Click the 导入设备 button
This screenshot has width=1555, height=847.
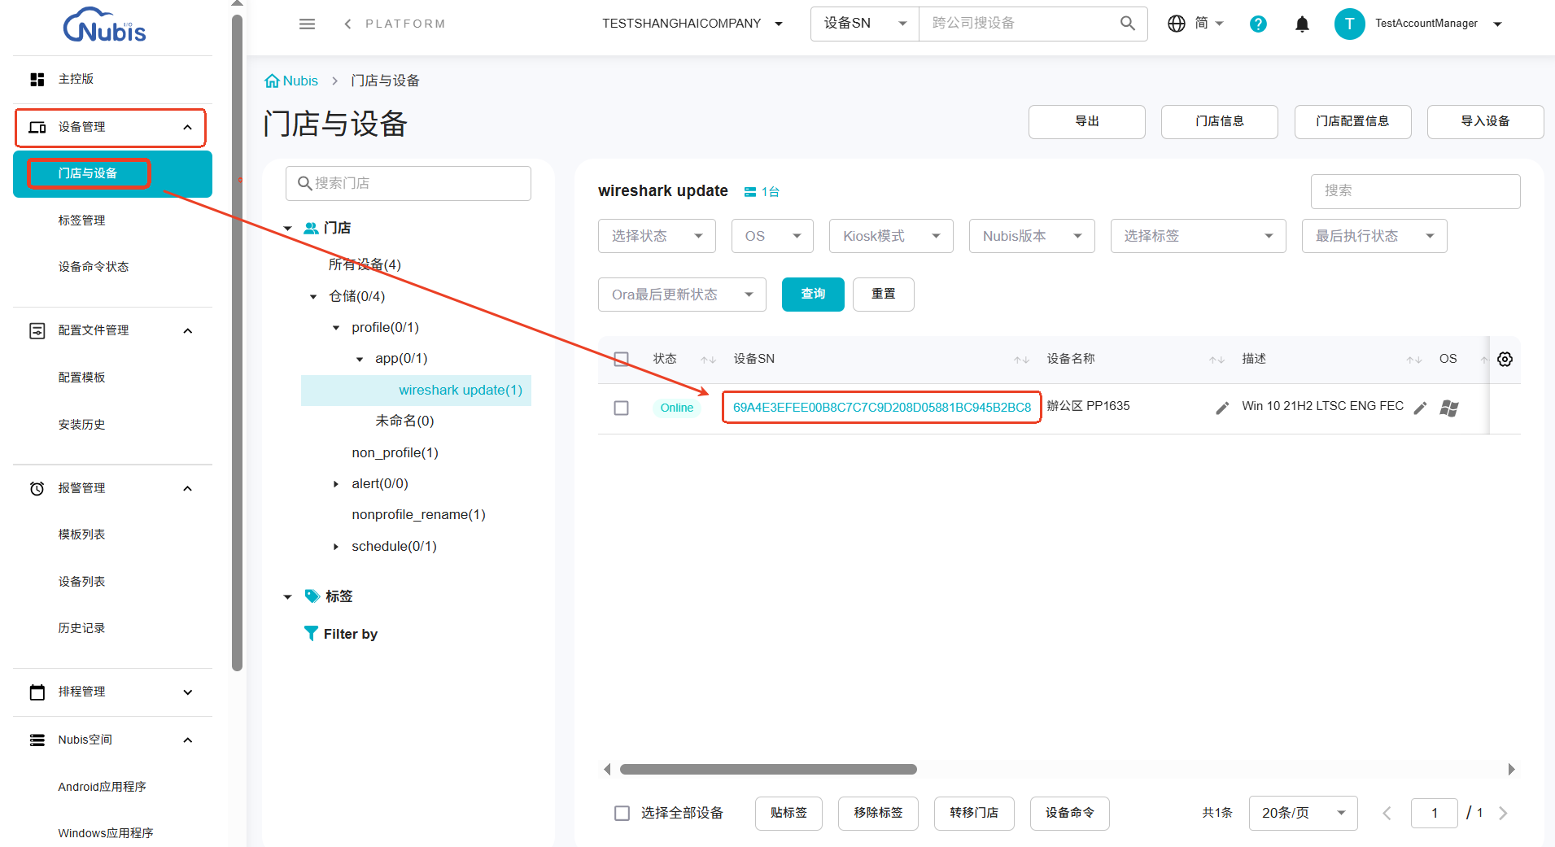pyautogui.click(x=1485, y=121)
